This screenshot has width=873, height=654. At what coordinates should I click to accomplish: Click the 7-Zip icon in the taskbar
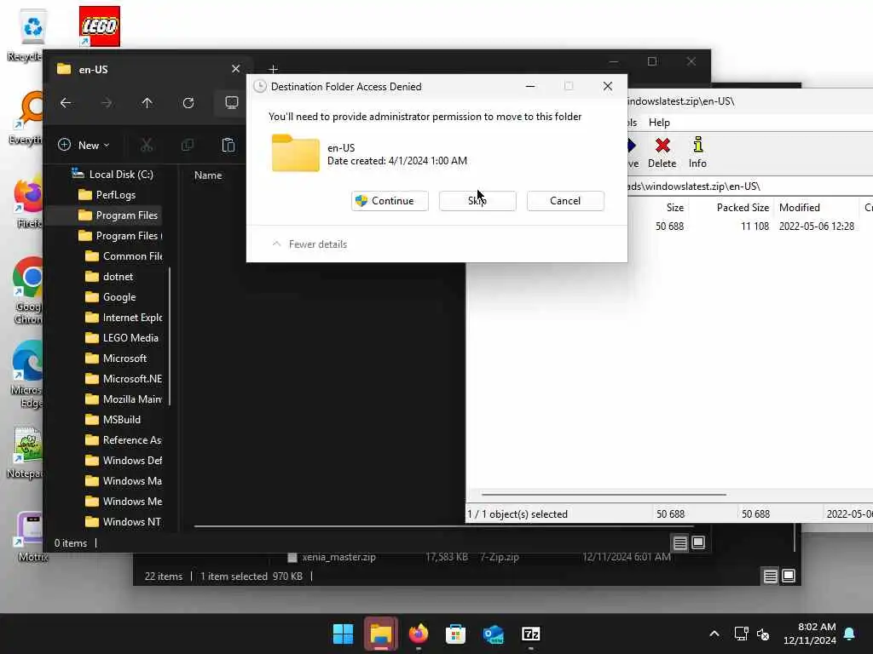(530, 634)
